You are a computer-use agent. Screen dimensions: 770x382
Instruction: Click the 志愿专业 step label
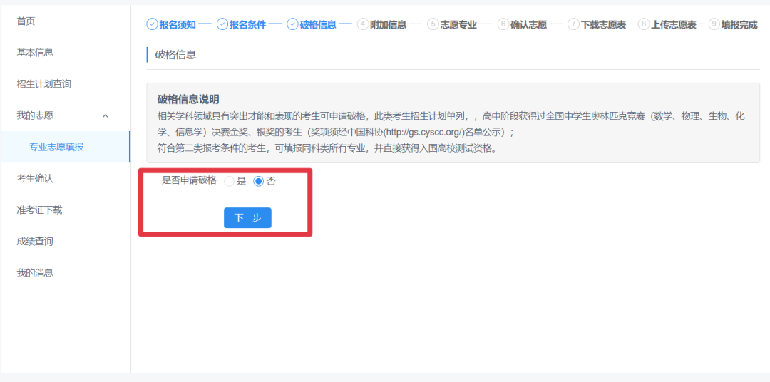[458, 24]
